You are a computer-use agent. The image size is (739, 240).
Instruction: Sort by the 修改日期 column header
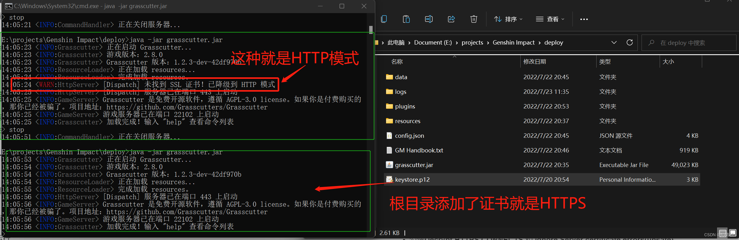(x=534, y=62)
